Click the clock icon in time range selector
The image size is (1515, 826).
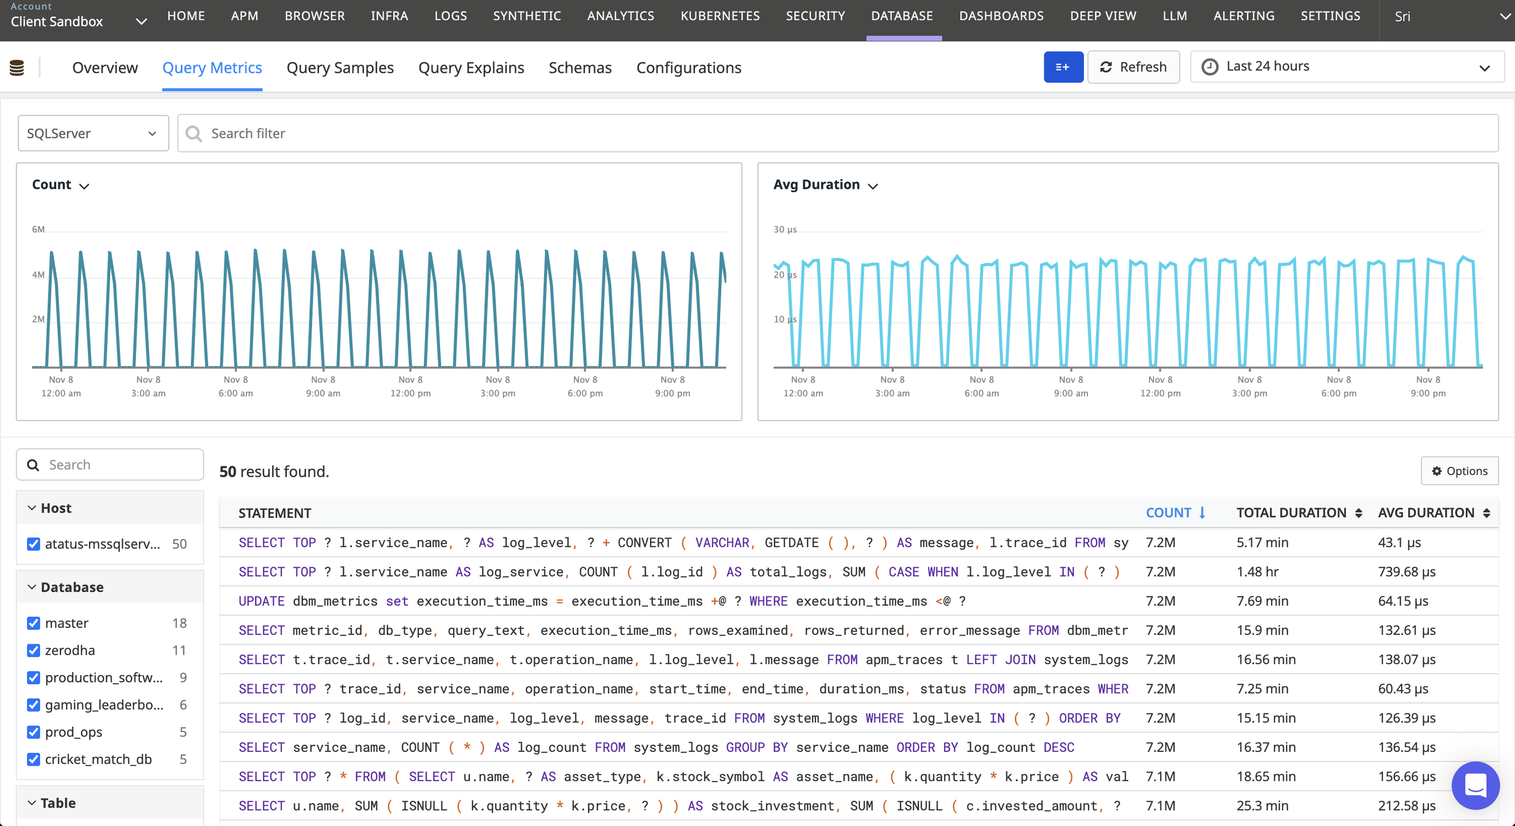1209,67
